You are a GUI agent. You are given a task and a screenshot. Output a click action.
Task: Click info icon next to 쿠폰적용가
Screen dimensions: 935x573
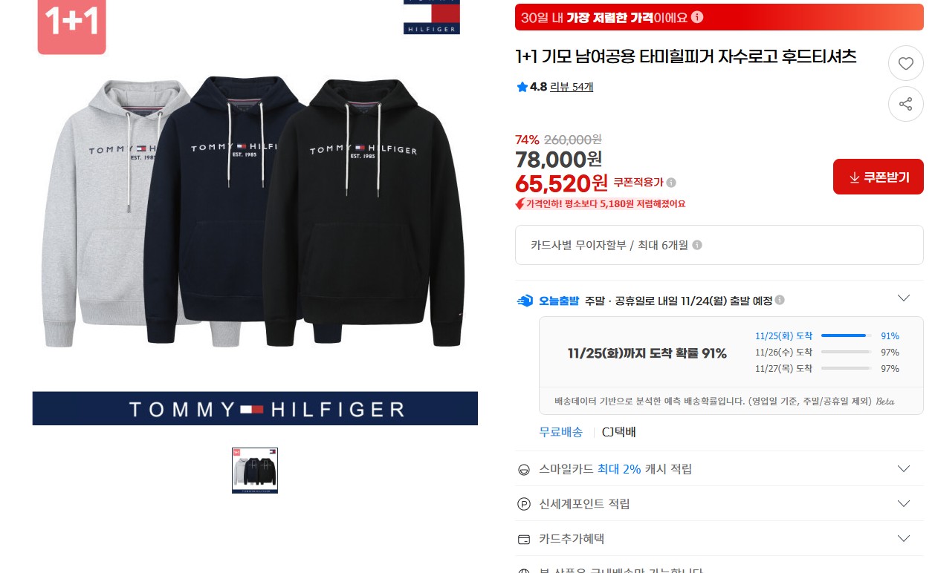click(x=671, y=183)
